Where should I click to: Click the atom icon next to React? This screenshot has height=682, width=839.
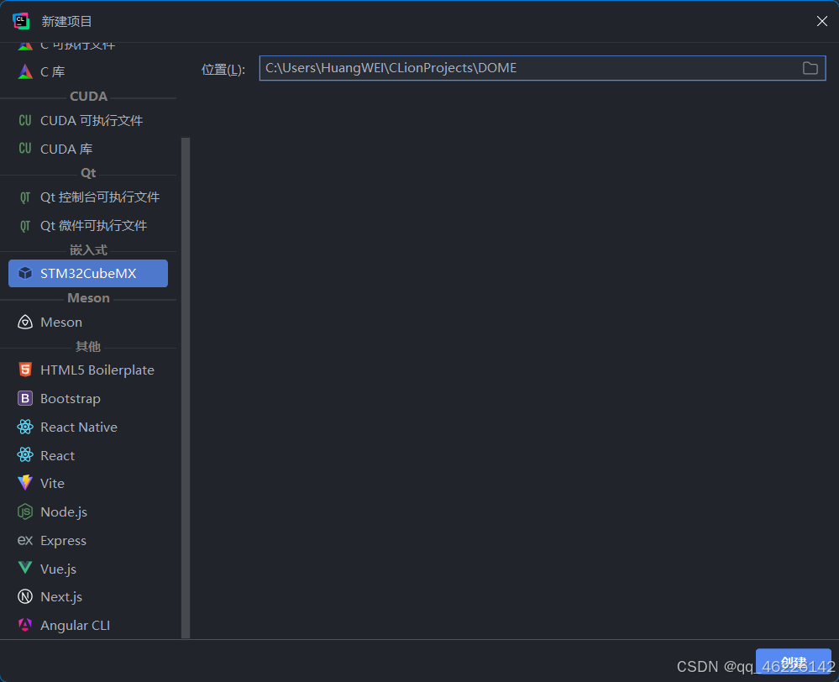point(25,455)
